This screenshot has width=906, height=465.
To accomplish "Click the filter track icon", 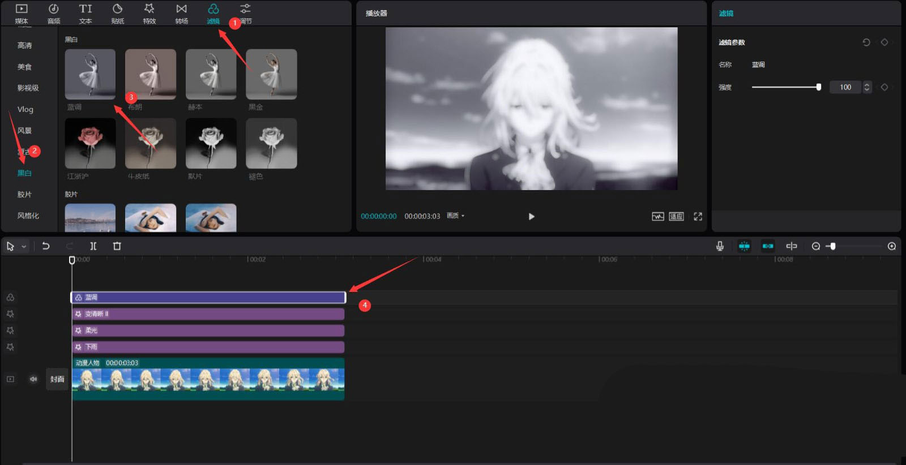I will tap(10, 297).
